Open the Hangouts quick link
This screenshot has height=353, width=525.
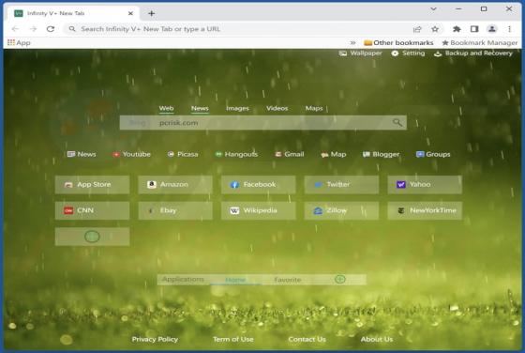[236, 154]
